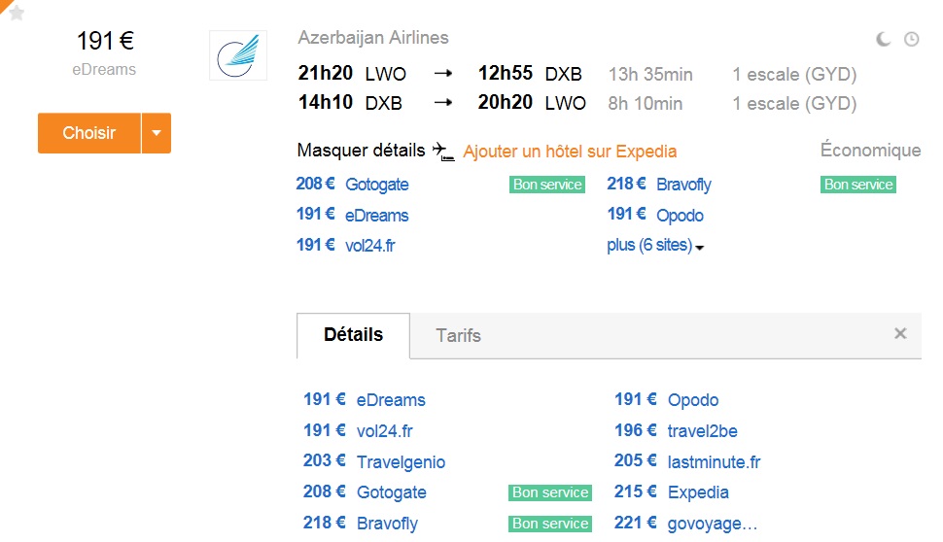Click Bon service badge next to Bravofly in details list
943x542 pixels.
point(550,524)
